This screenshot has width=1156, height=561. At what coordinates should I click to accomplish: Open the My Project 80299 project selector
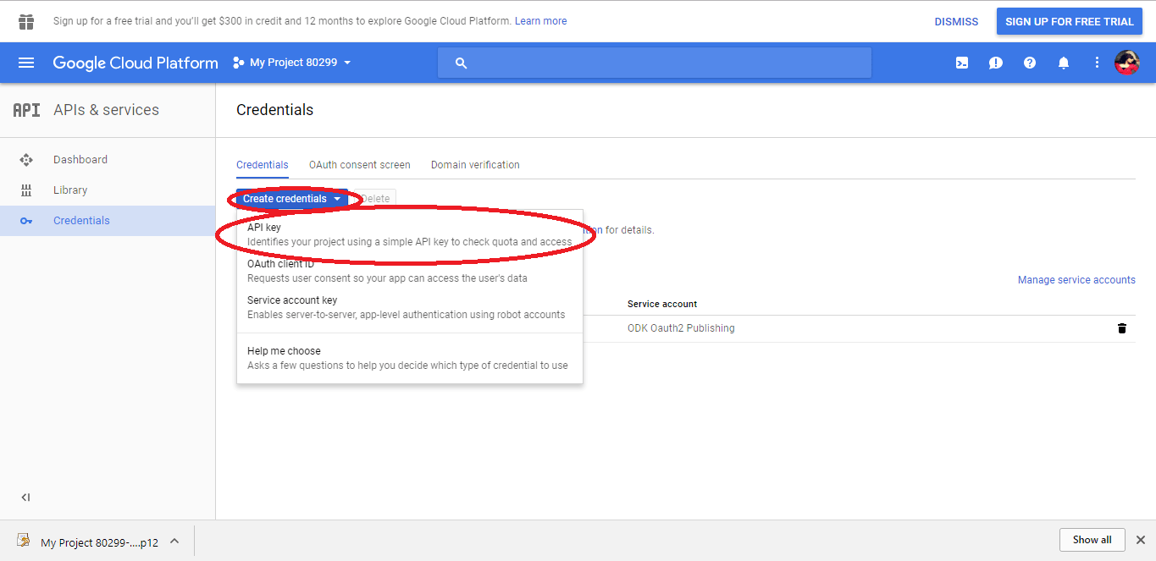(291, 63)
